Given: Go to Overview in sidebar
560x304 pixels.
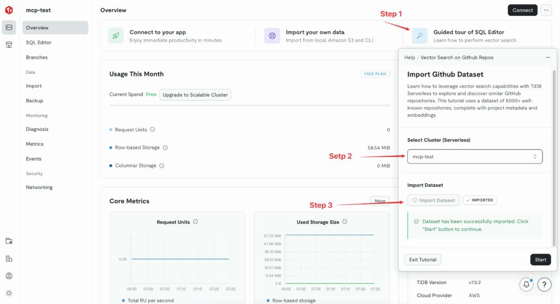Looking at the screenshot, I should tap(55, 27).
